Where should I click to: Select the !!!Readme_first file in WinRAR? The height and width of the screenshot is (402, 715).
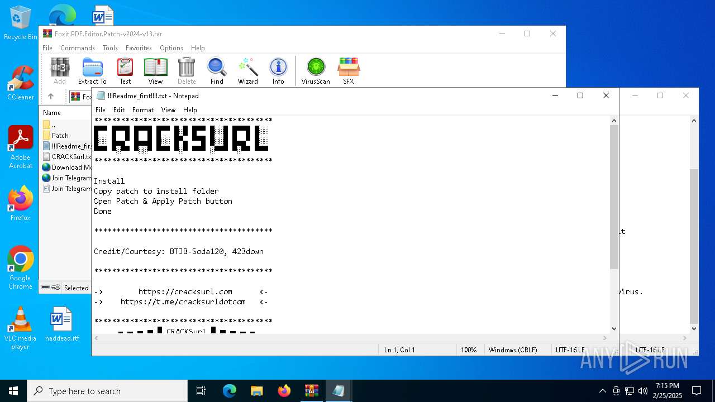coord(66,146)
